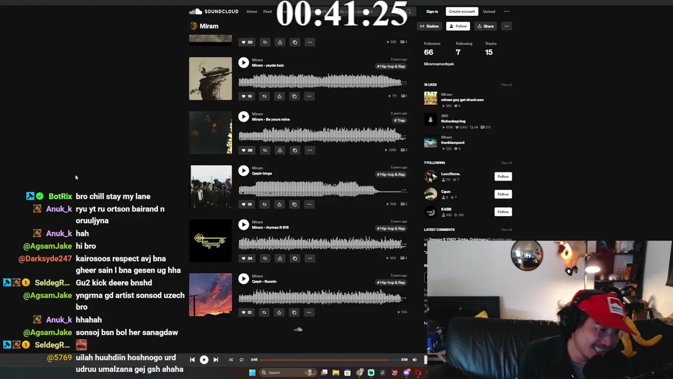Follow the Miram profile
673x379 pixels.
(458, 26)
